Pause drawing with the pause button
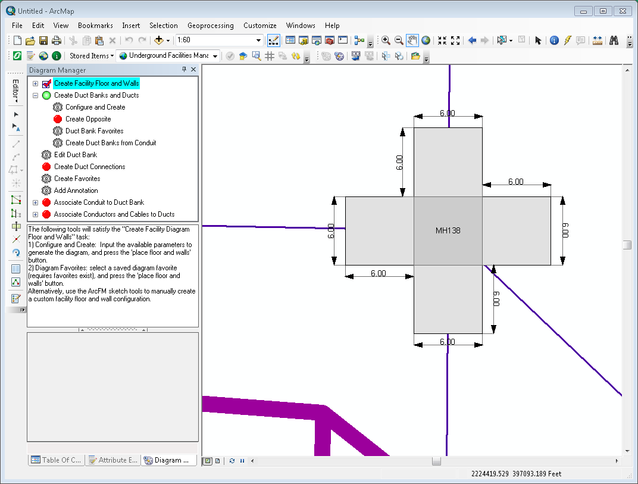Image resolution: width=638 pixels, height=484 pixels. click(x=242, y=461)
